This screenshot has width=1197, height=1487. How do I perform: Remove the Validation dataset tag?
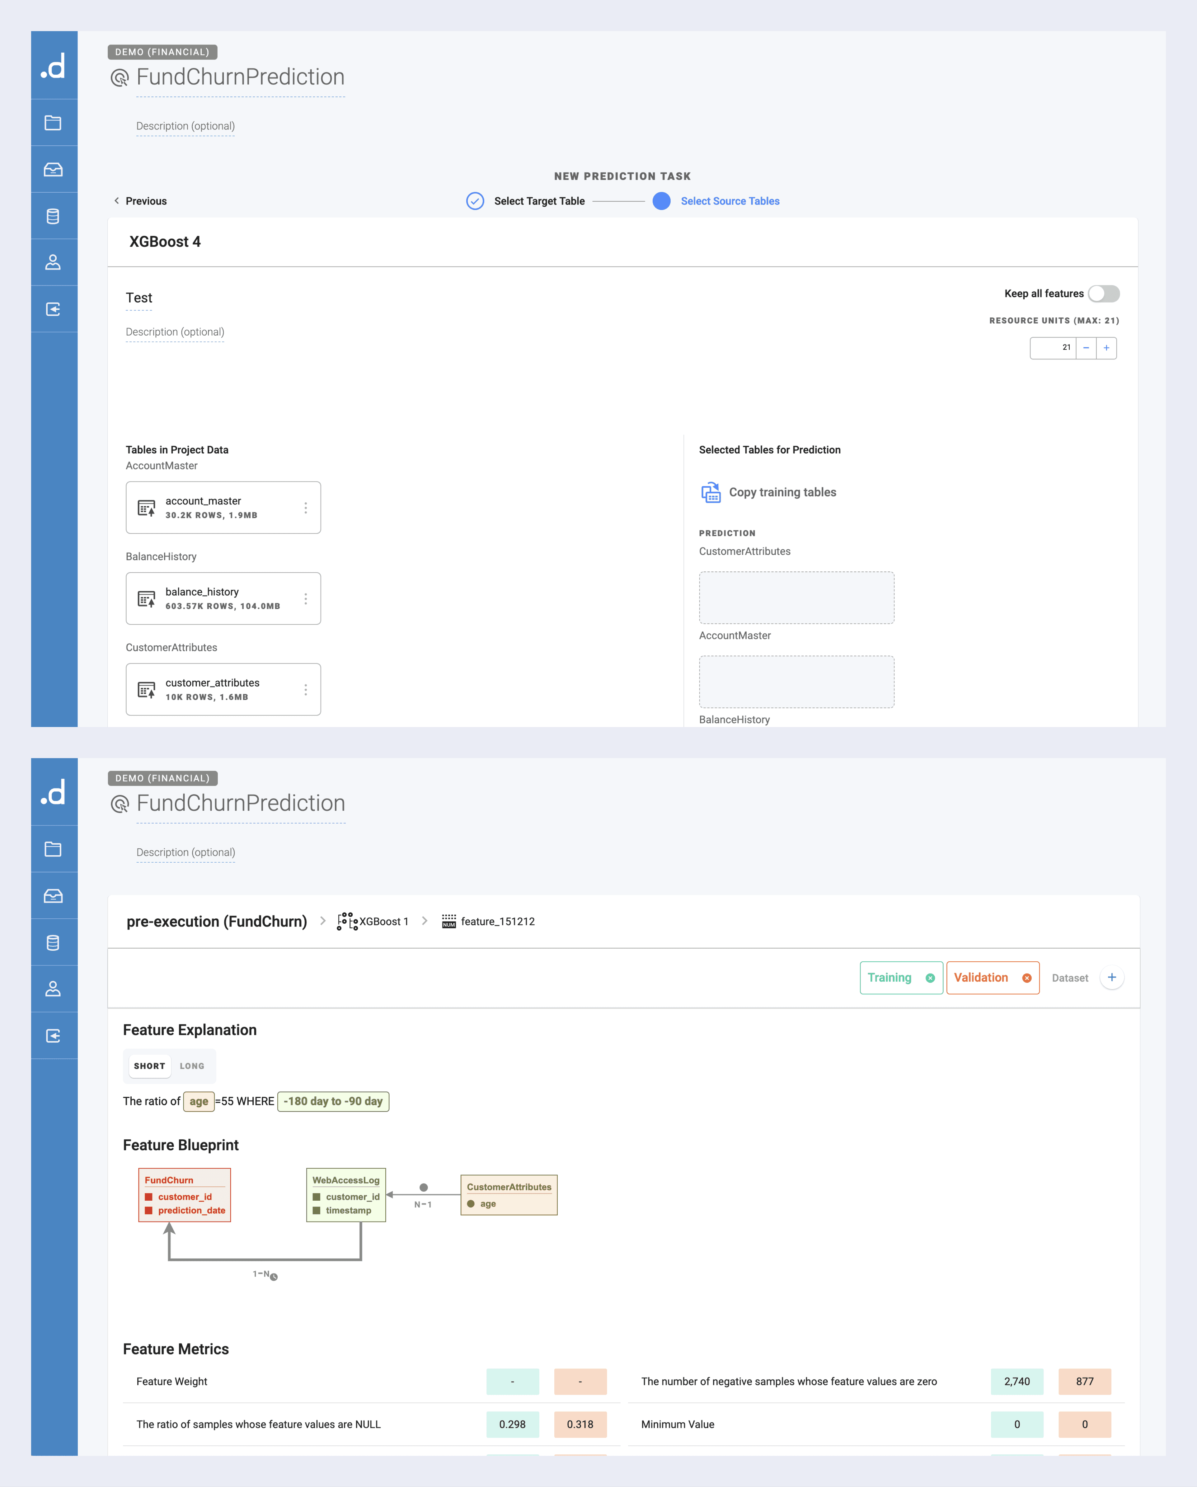(x=1026, y=978)
